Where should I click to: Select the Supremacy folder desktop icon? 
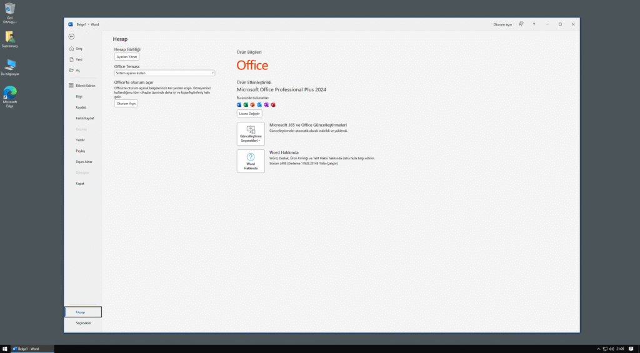[x=10, y=39]
